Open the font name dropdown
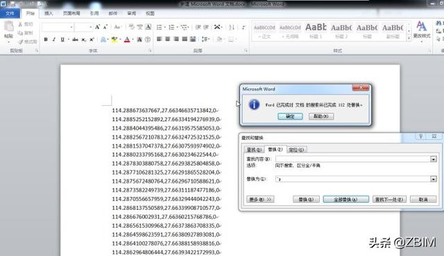Viewport: 444px width, 256px height. 71,27
